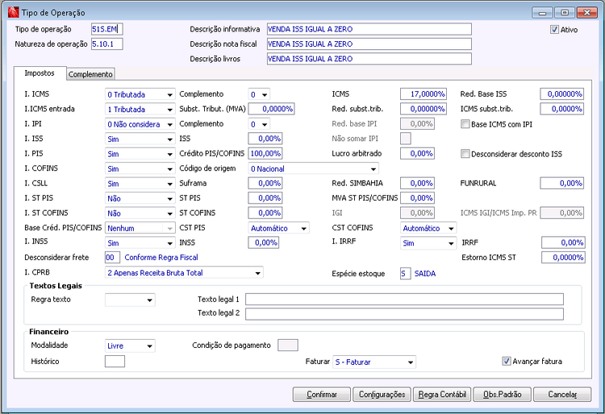
Task: Open the ICMS Complemento dropdown
Action: click(x=259, y=94)
